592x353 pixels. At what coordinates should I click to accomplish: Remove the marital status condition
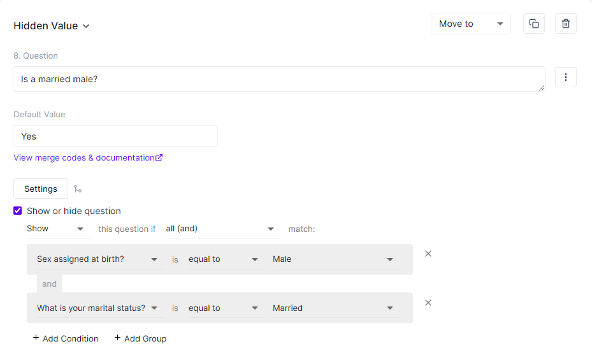(x=428, y=303)
